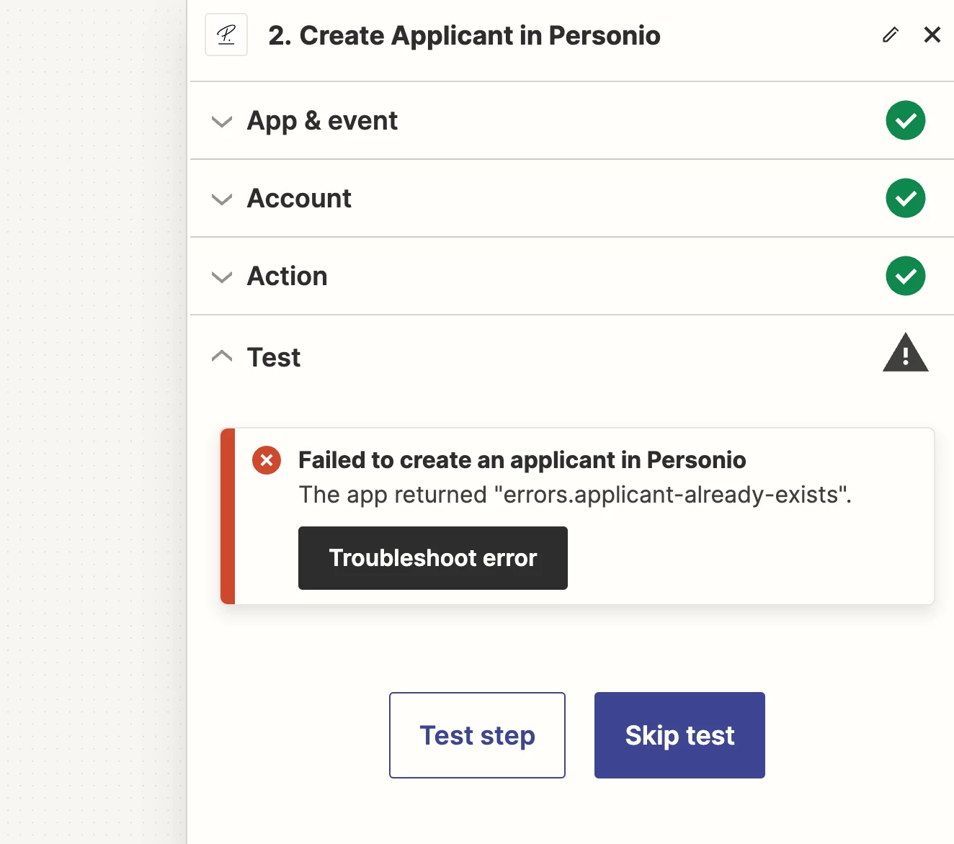Image resolution: width=954 pixels, height=844 pixels.
Task: Rename step using the pencil edit icon
Action: coord(891,35)
